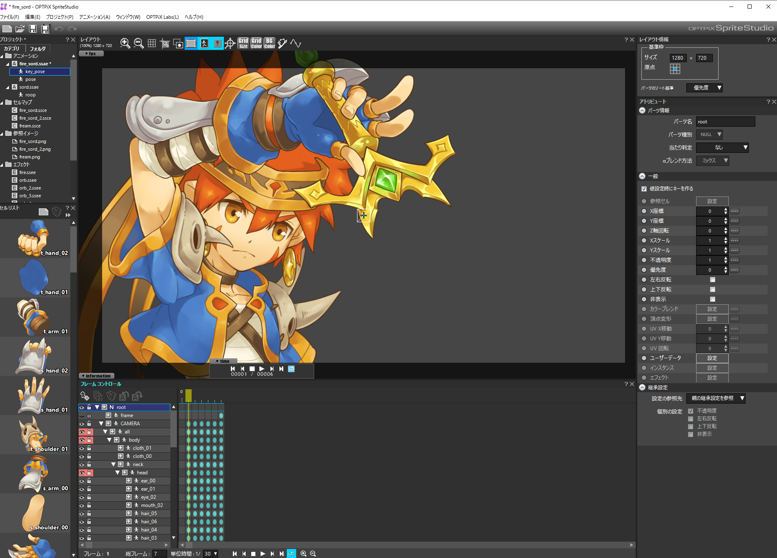The width and height of the screenshot is (777, 558).
Task: Select the snap-to-grid arrow tool
Action: point(165,43)
